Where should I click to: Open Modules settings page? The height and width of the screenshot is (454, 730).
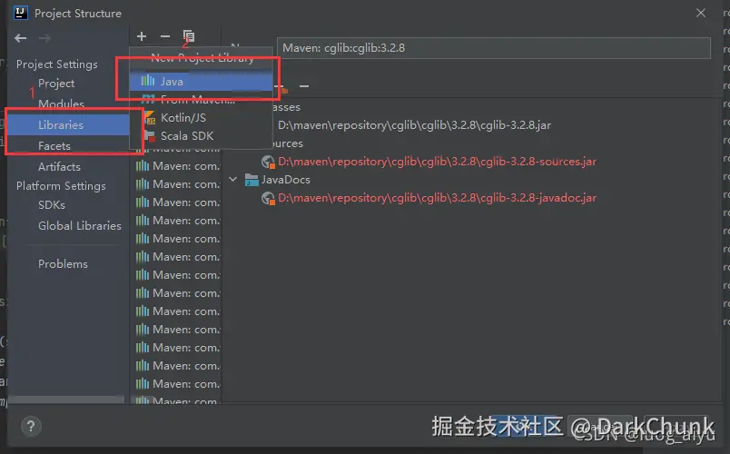(x=61, y=104)
